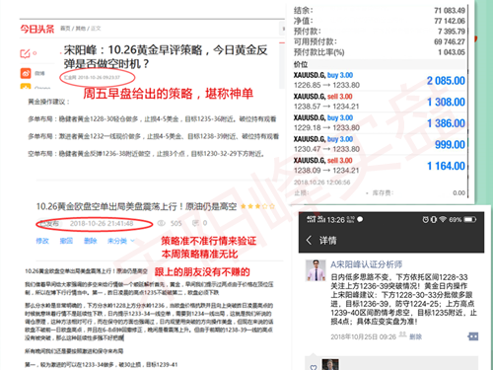
Task: Tap the alarm clock status bar icon
Action: tap(425, 219)
